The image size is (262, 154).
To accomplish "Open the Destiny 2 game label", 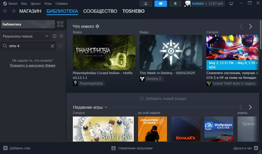I will pos(154,79).
